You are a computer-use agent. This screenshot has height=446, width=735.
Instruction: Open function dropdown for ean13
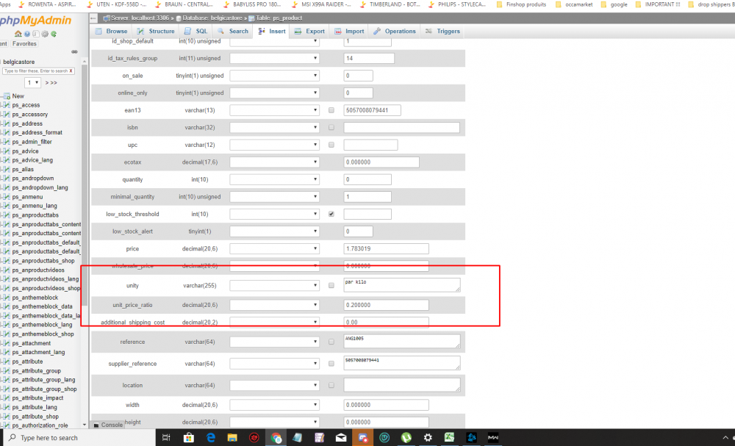tap(274, 110)
